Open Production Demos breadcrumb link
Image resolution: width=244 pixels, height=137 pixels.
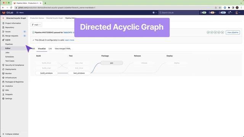click(x=37, y=18)
